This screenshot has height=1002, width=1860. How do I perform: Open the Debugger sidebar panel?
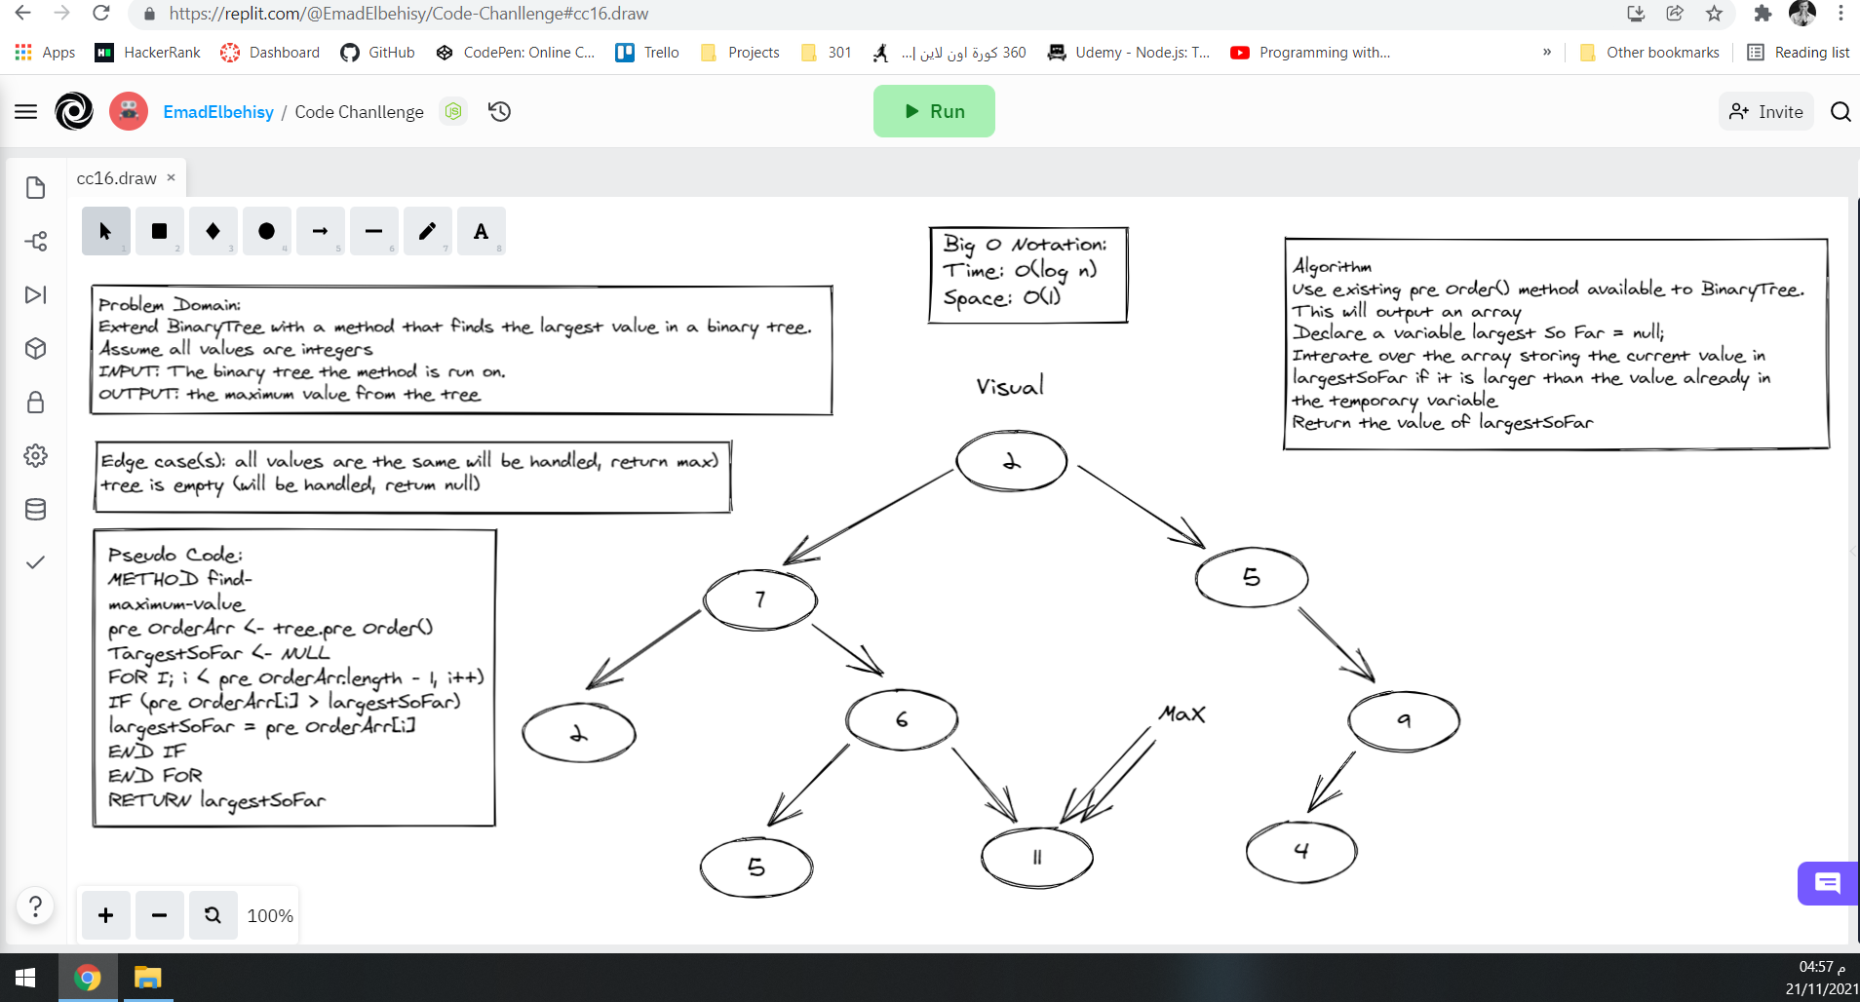[x=36, y=294]
